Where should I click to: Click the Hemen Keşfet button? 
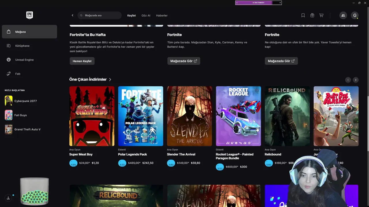point(82,61)
